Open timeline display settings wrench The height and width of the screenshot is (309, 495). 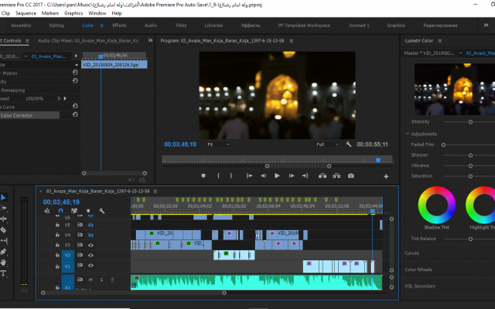(x=101, y=211)
